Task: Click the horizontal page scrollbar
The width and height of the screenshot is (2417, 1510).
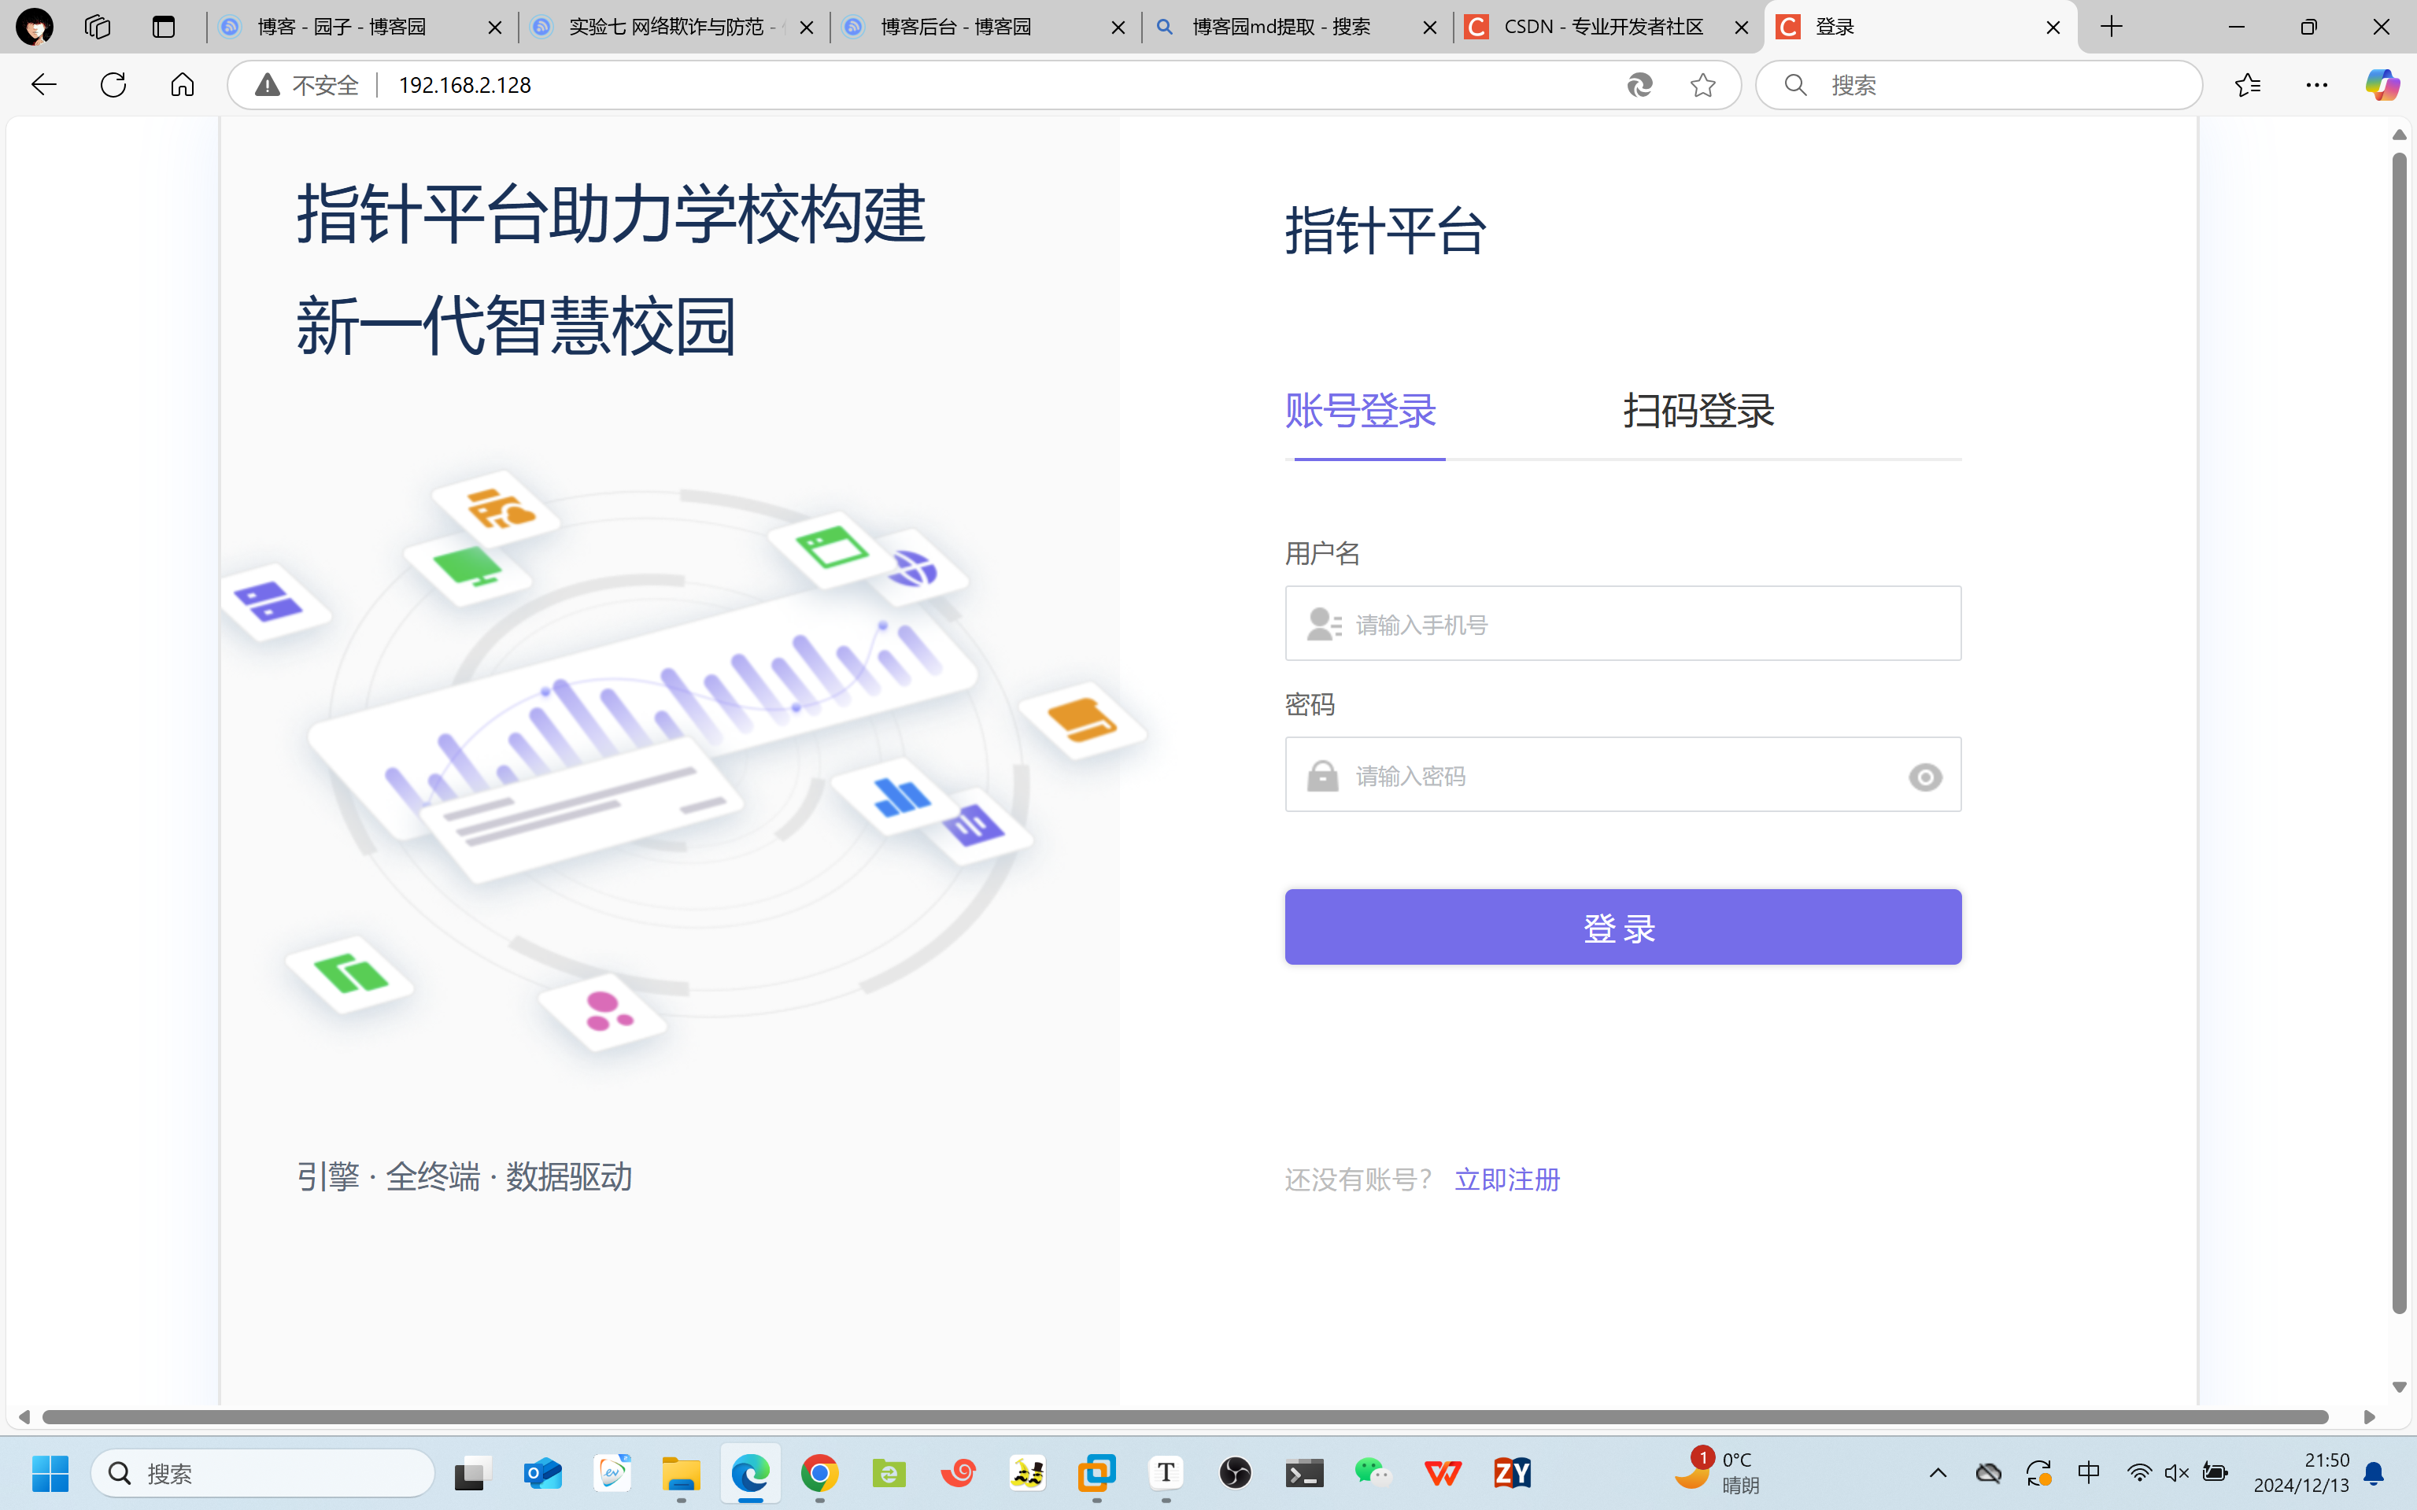Action: (x=1184, y=1417)
